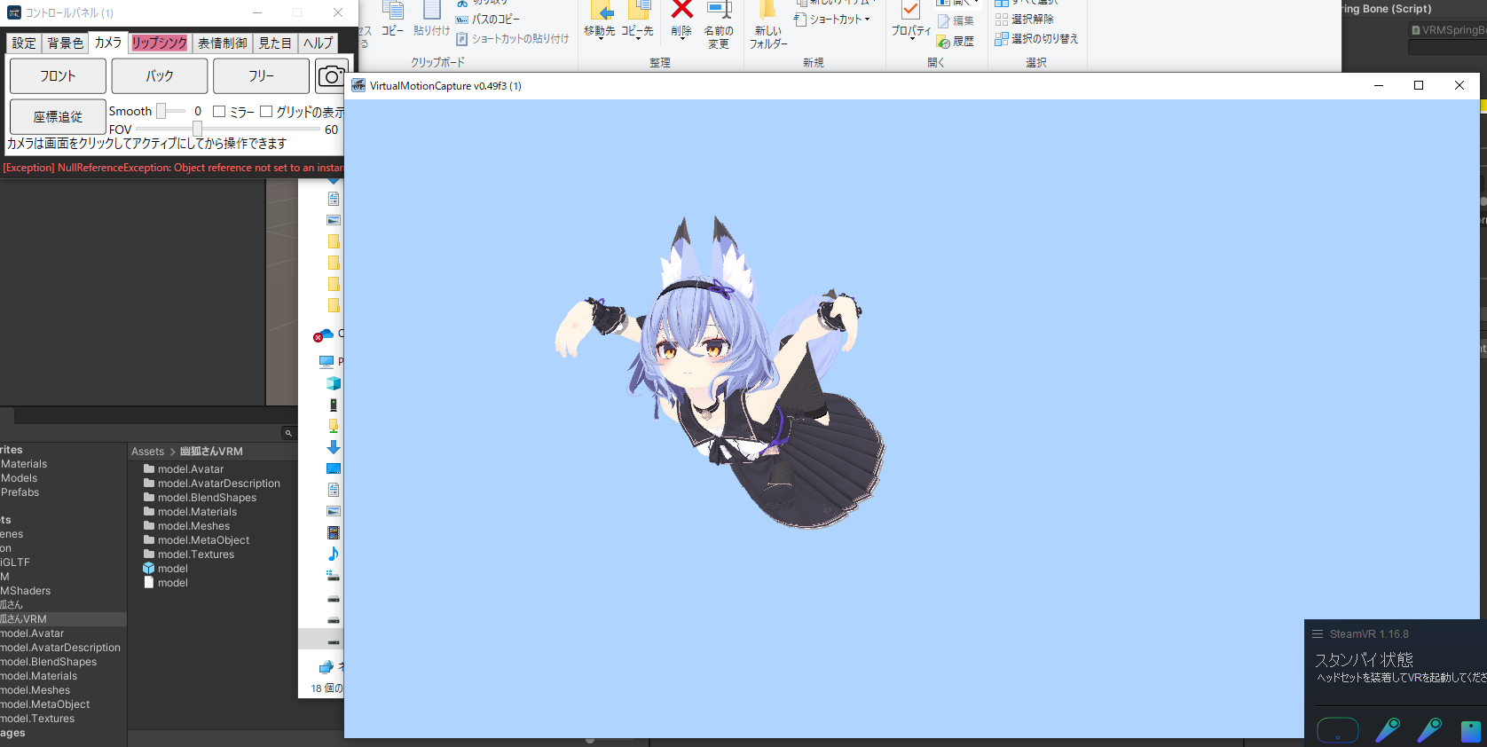
Task: Select the model.Meshes folder in Unity list
Action: coord(193,526)
